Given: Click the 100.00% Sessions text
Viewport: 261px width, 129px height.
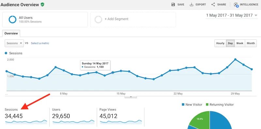Looking at the screenshot, I should pos(30,22).
